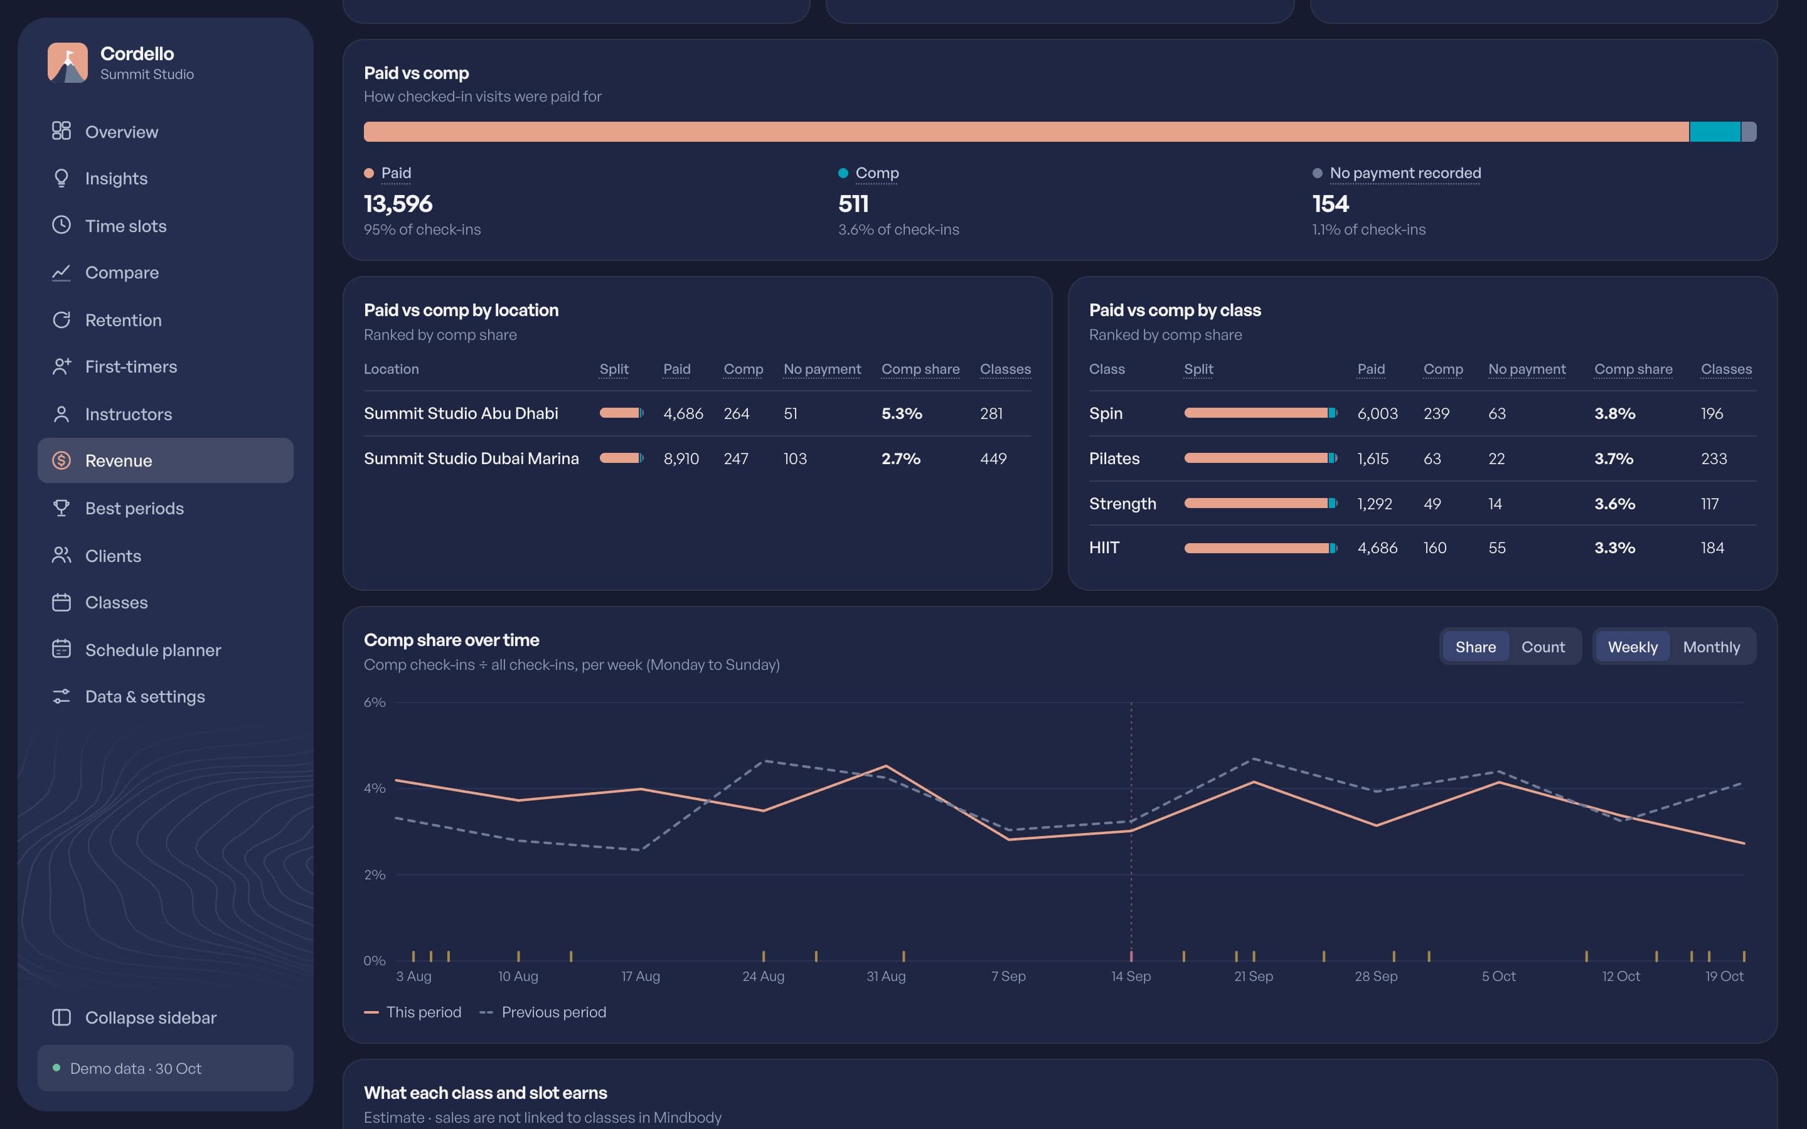Click the 154 no payment value
The width and height of the screenshot is (1807, 1129).
[1331, 204]
